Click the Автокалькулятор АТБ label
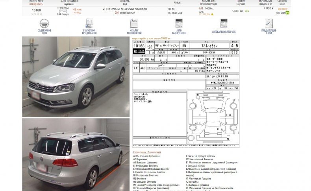The height and width of the screenshot is (191, 311). pyautogui.click(x=224, y=32)
